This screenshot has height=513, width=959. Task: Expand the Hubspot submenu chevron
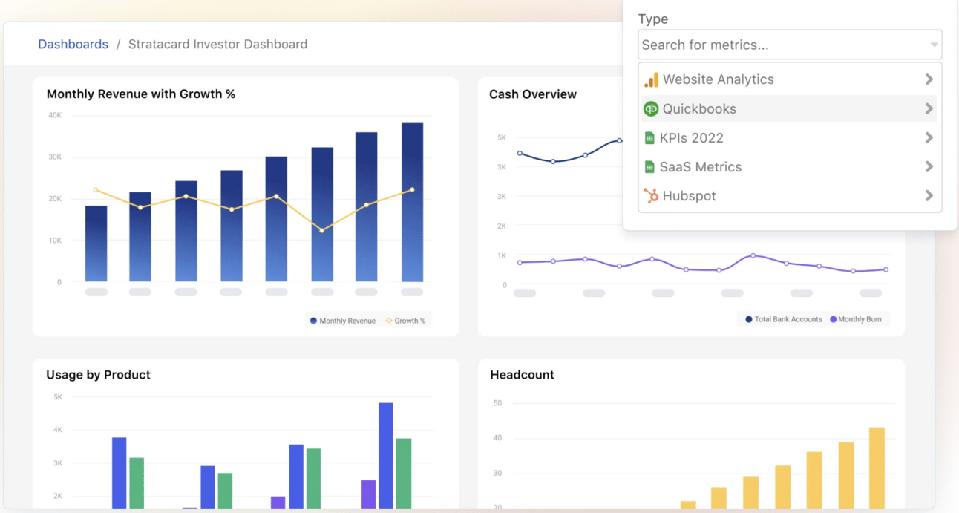pyautogui.click(x=929, y=196)
